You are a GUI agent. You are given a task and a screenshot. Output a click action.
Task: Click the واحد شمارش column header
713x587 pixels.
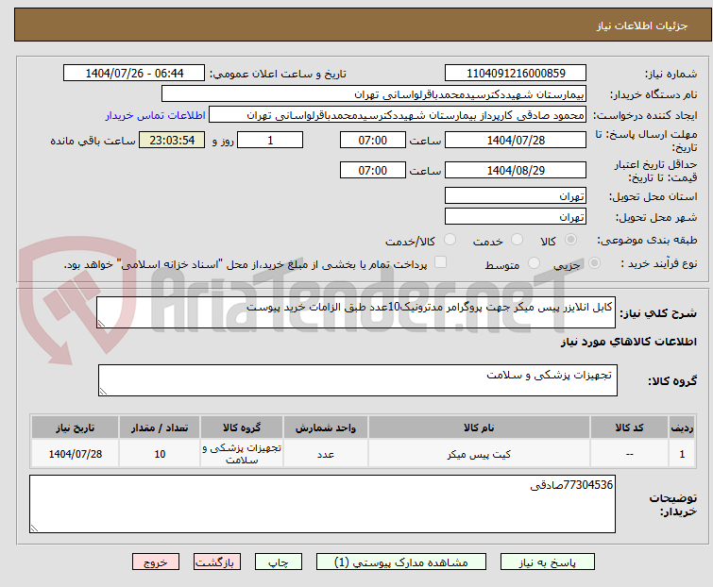(x=326, y=428)
